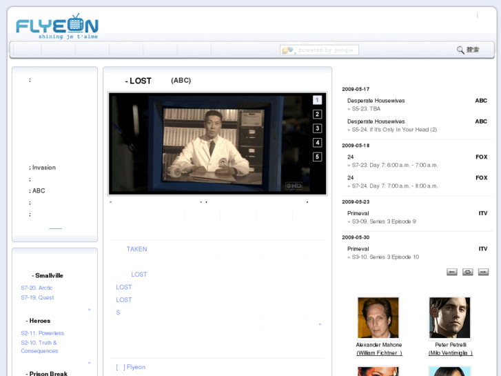Click the Heroes show heading
Viewport: 501px width, 376px height.
point(39,321)
